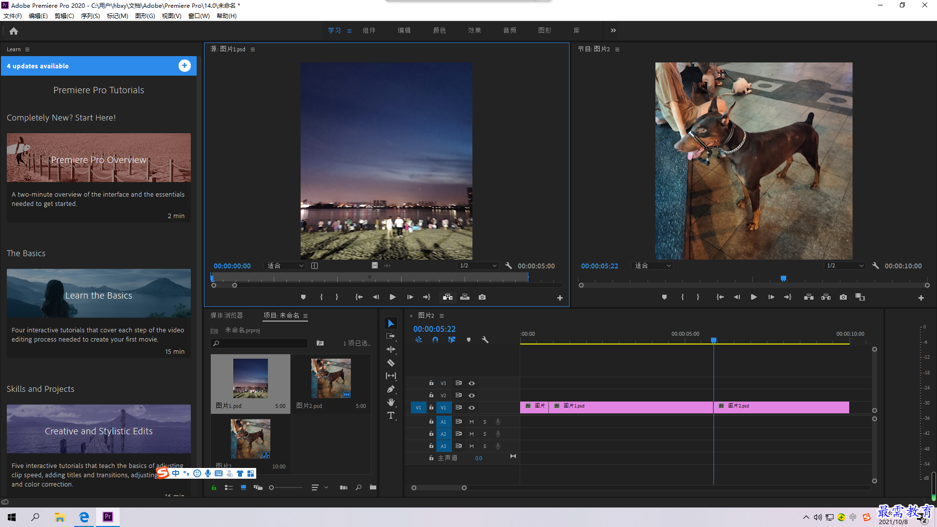Open Source monitor wrench settings

point(509,266)
